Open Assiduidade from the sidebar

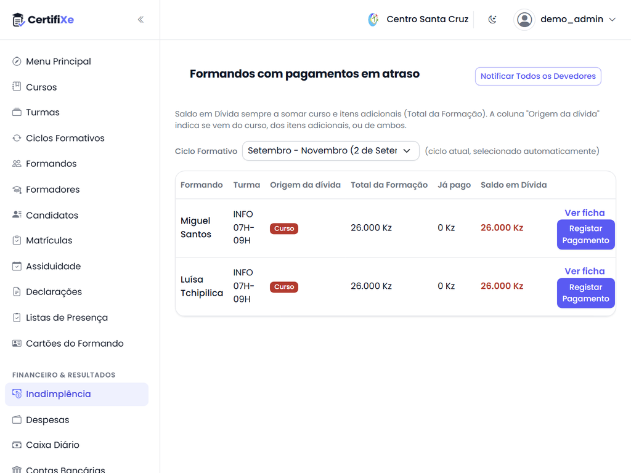pyautogui.click(x=76, y=266)
